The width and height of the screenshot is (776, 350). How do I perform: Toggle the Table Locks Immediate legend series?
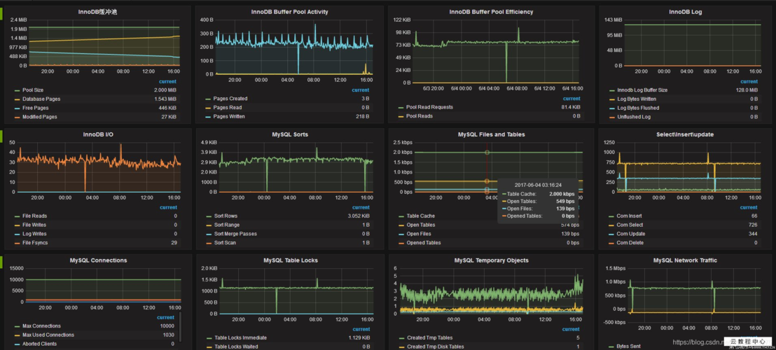pyautogui.click(x=240, y=338)
